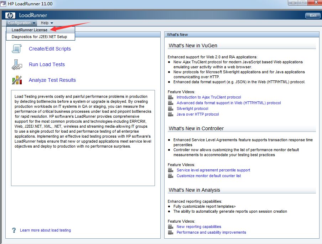322x244 pixels.
Task: Click video icon beside Service level agreement percentile
Action: tap(171, 170)
